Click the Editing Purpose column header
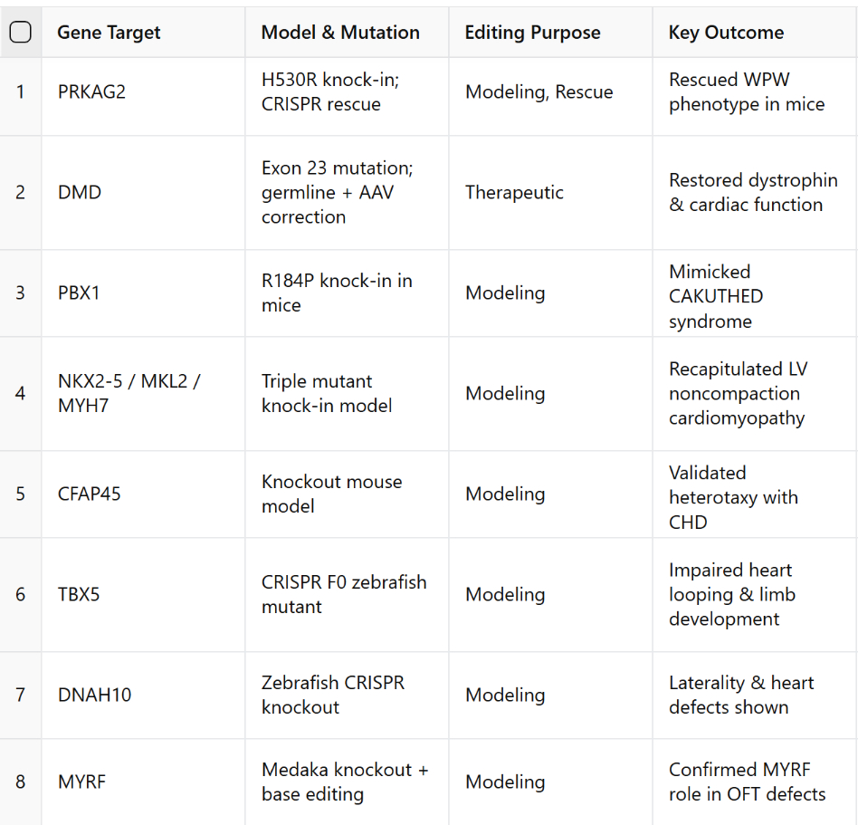This screenshot has width=858, height=825. [532, 33]
